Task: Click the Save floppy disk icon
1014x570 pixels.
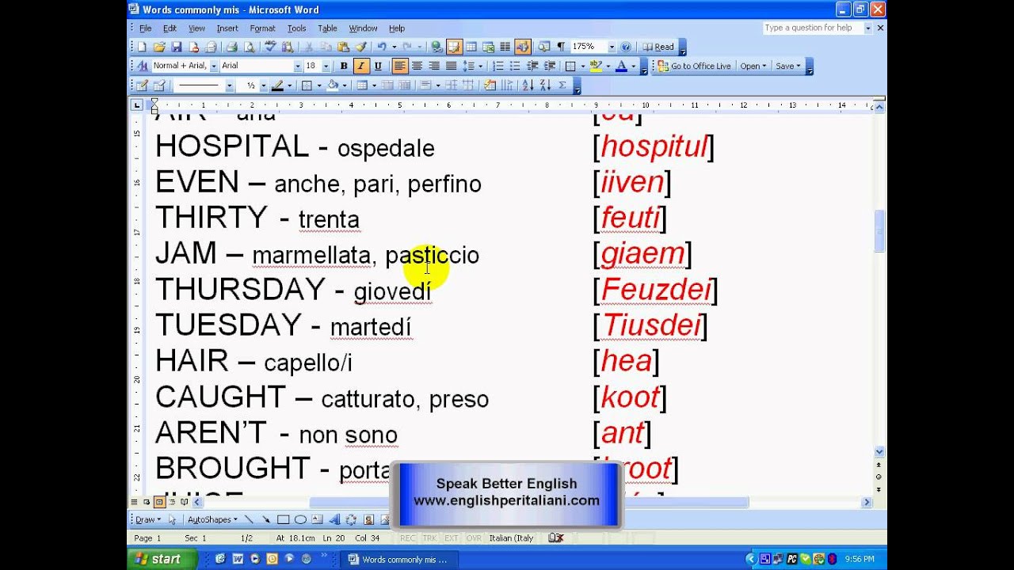Action: pyautogui.click(x=177, y=47)
